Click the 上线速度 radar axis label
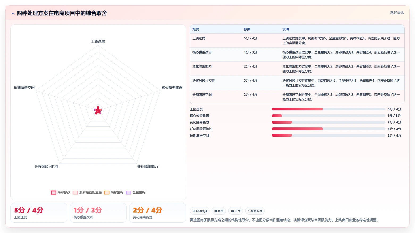The image size is (415, 233). tap(98, 41)
